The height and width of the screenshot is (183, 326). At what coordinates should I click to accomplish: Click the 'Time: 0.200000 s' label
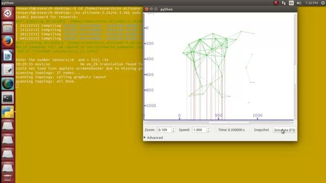(x=231, y=130)
